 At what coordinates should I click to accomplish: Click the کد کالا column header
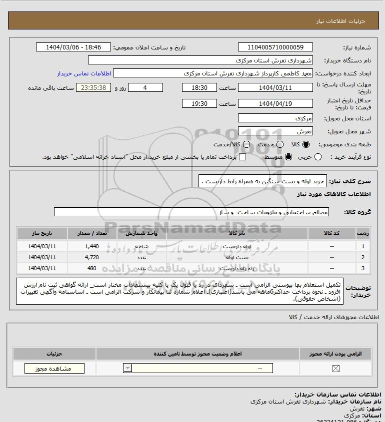(x=331, y=234)
